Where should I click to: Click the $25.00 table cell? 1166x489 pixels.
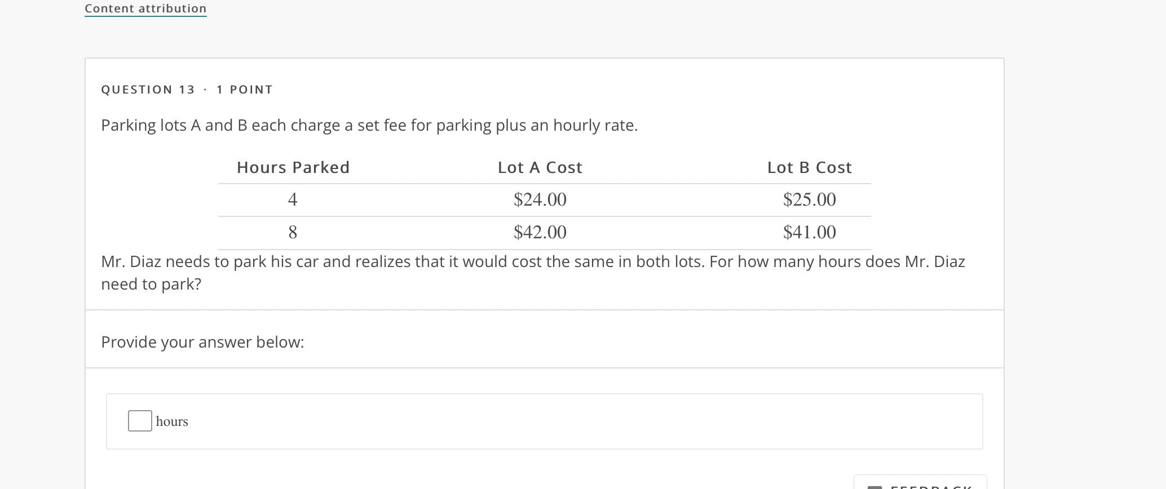coord(810,199)
